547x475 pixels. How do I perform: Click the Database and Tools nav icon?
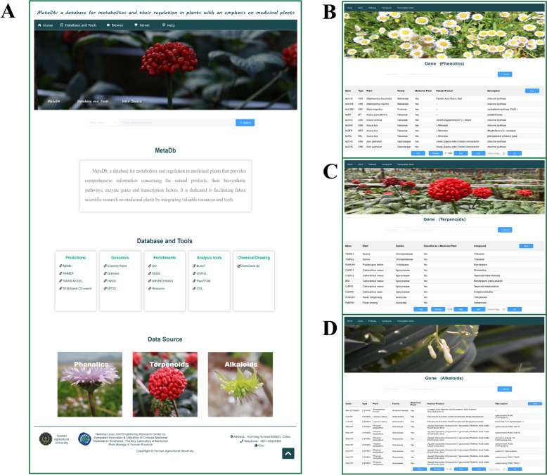coord(62,25)
